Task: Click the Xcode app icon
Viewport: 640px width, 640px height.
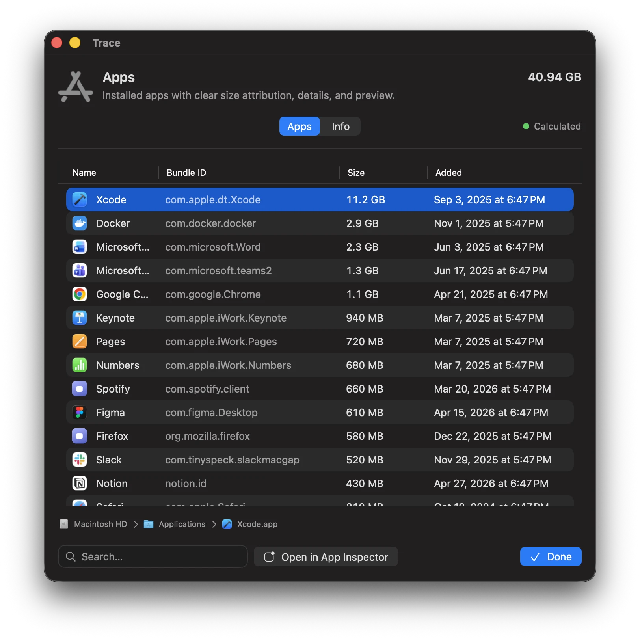Action: (x=80, y=200)
